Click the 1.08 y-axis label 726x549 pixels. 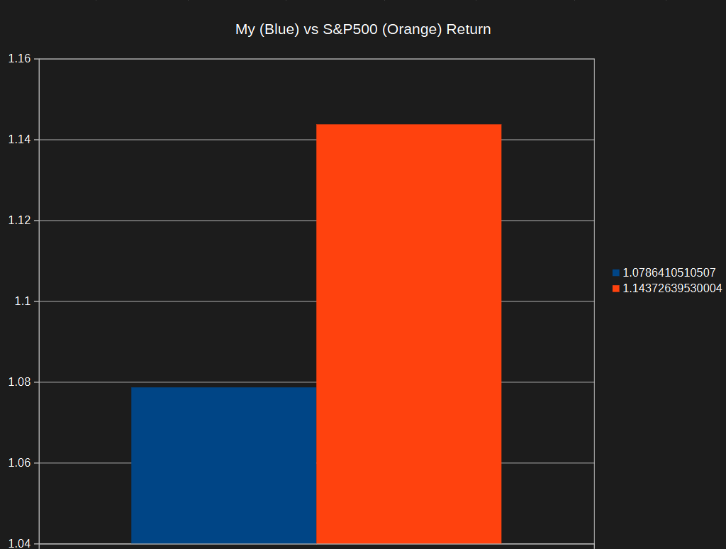click(x=19, y=382)
